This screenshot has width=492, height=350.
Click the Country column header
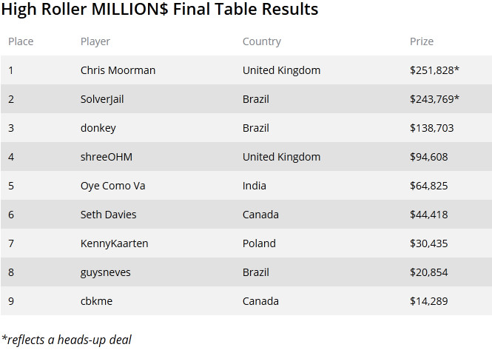tap(262, 41)
